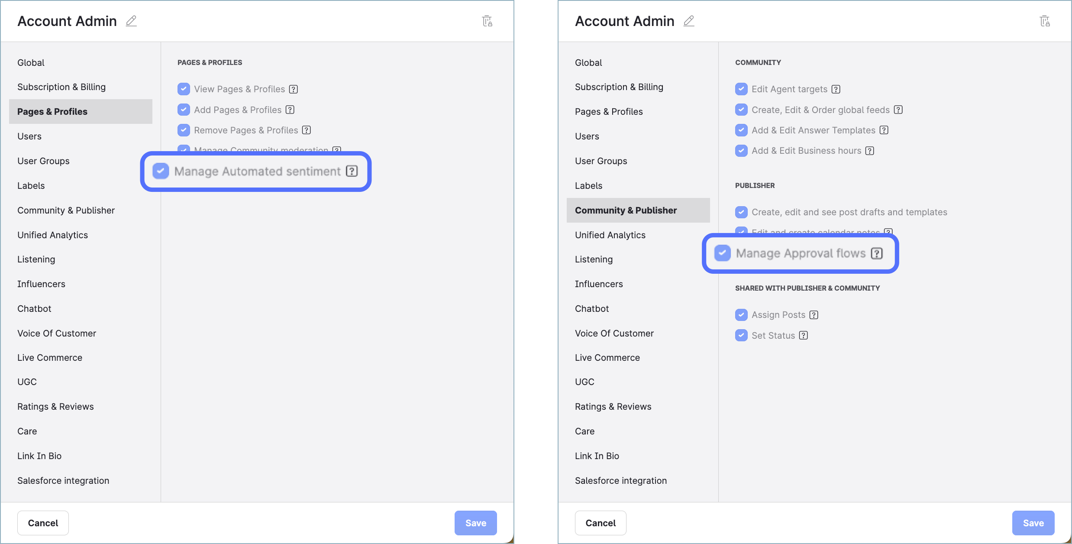Click the pencil edit icon beside left Account Admin title
The height and width of the screenshot is (544, 1072).
pyautogui.click(x=132, y=21)
